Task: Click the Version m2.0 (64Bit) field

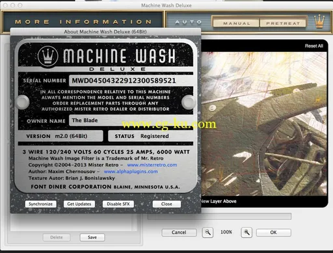Action: [x=60, y=136]
